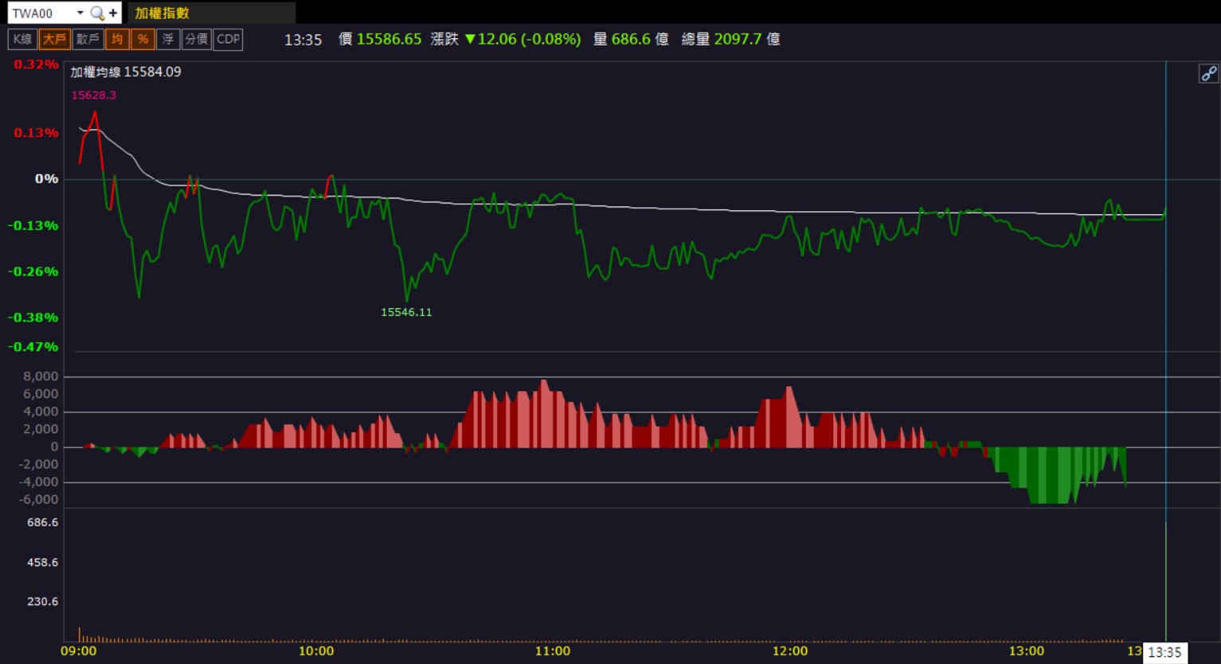Image resolution: width=1221 pixels, height=664 pixels.
Task: Click the chain link icon on the chart
Action: pos(1208,74)
